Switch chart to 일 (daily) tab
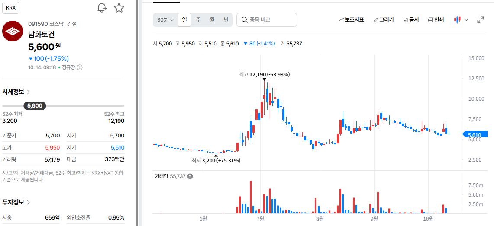 point(184,20)
